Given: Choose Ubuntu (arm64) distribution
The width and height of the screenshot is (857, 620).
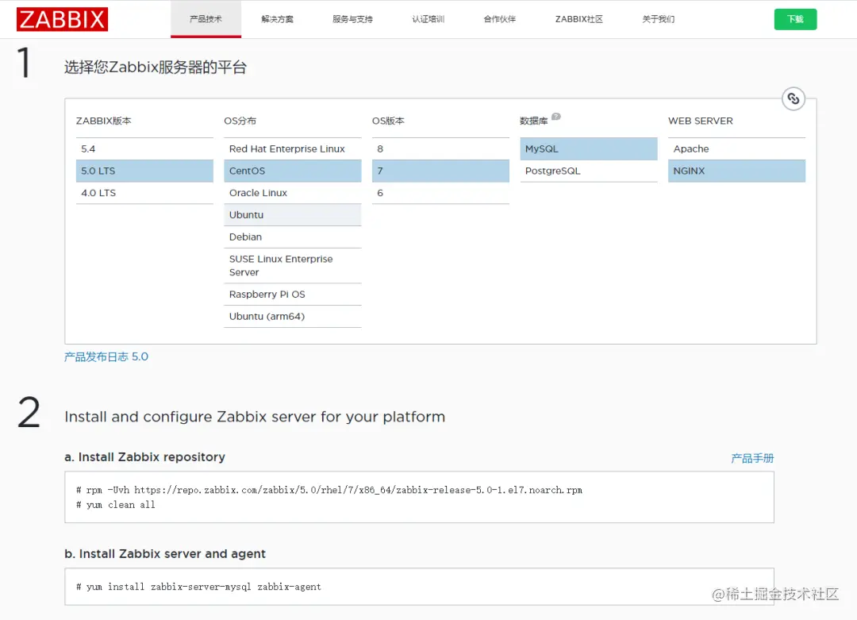Looking at the screenshot, I should (x=292, y=316).
